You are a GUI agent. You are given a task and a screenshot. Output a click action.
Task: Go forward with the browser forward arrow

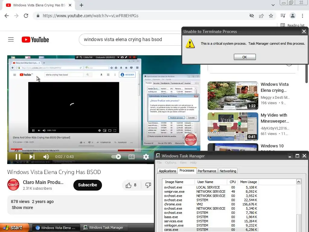[16, 16]
